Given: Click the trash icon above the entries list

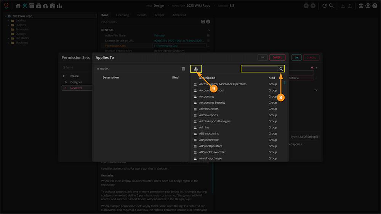Looking at the screenshot, I should coord(183,69).
